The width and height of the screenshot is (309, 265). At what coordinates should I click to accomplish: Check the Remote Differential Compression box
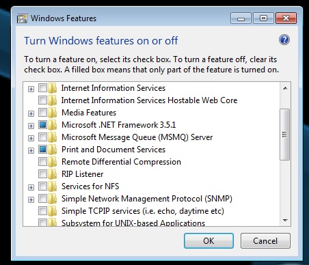coord(42,161)
